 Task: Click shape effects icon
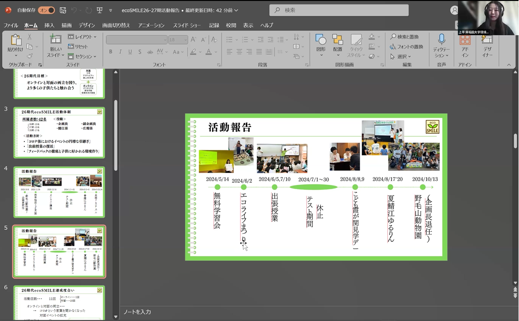point(372,57)
